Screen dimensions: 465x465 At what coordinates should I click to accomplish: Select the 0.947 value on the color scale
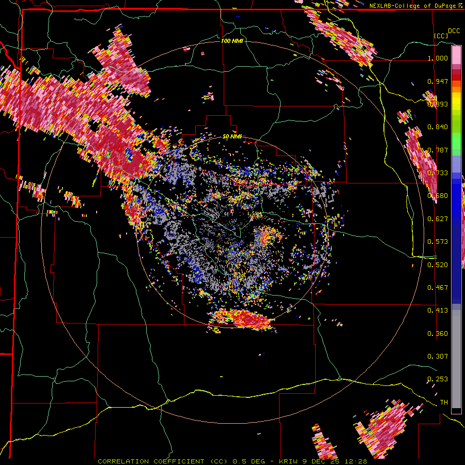438,81
